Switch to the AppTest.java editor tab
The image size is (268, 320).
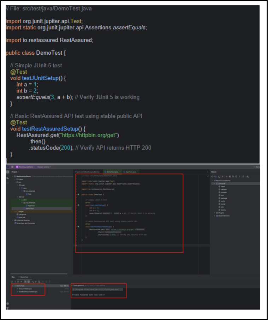[x=129, y=171]
